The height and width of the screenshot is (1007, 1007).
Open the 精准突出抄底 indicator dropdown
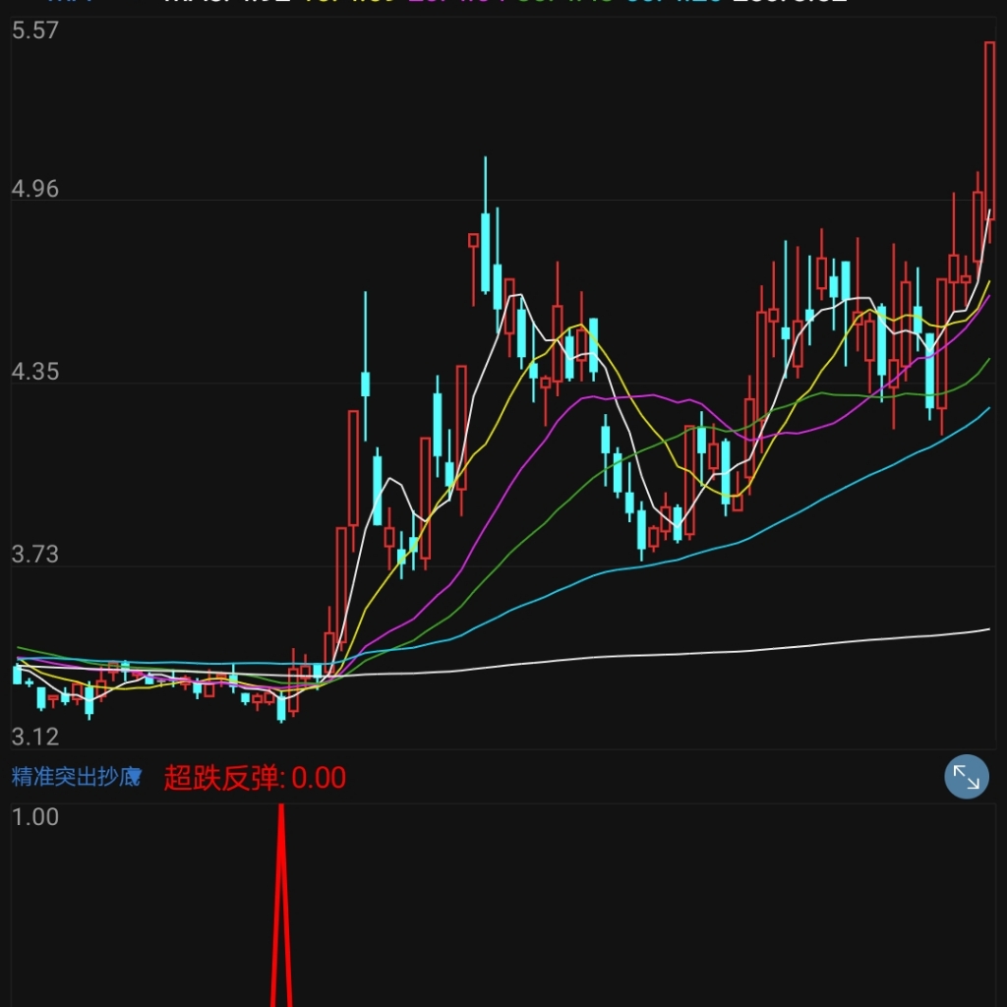[77, 778]
